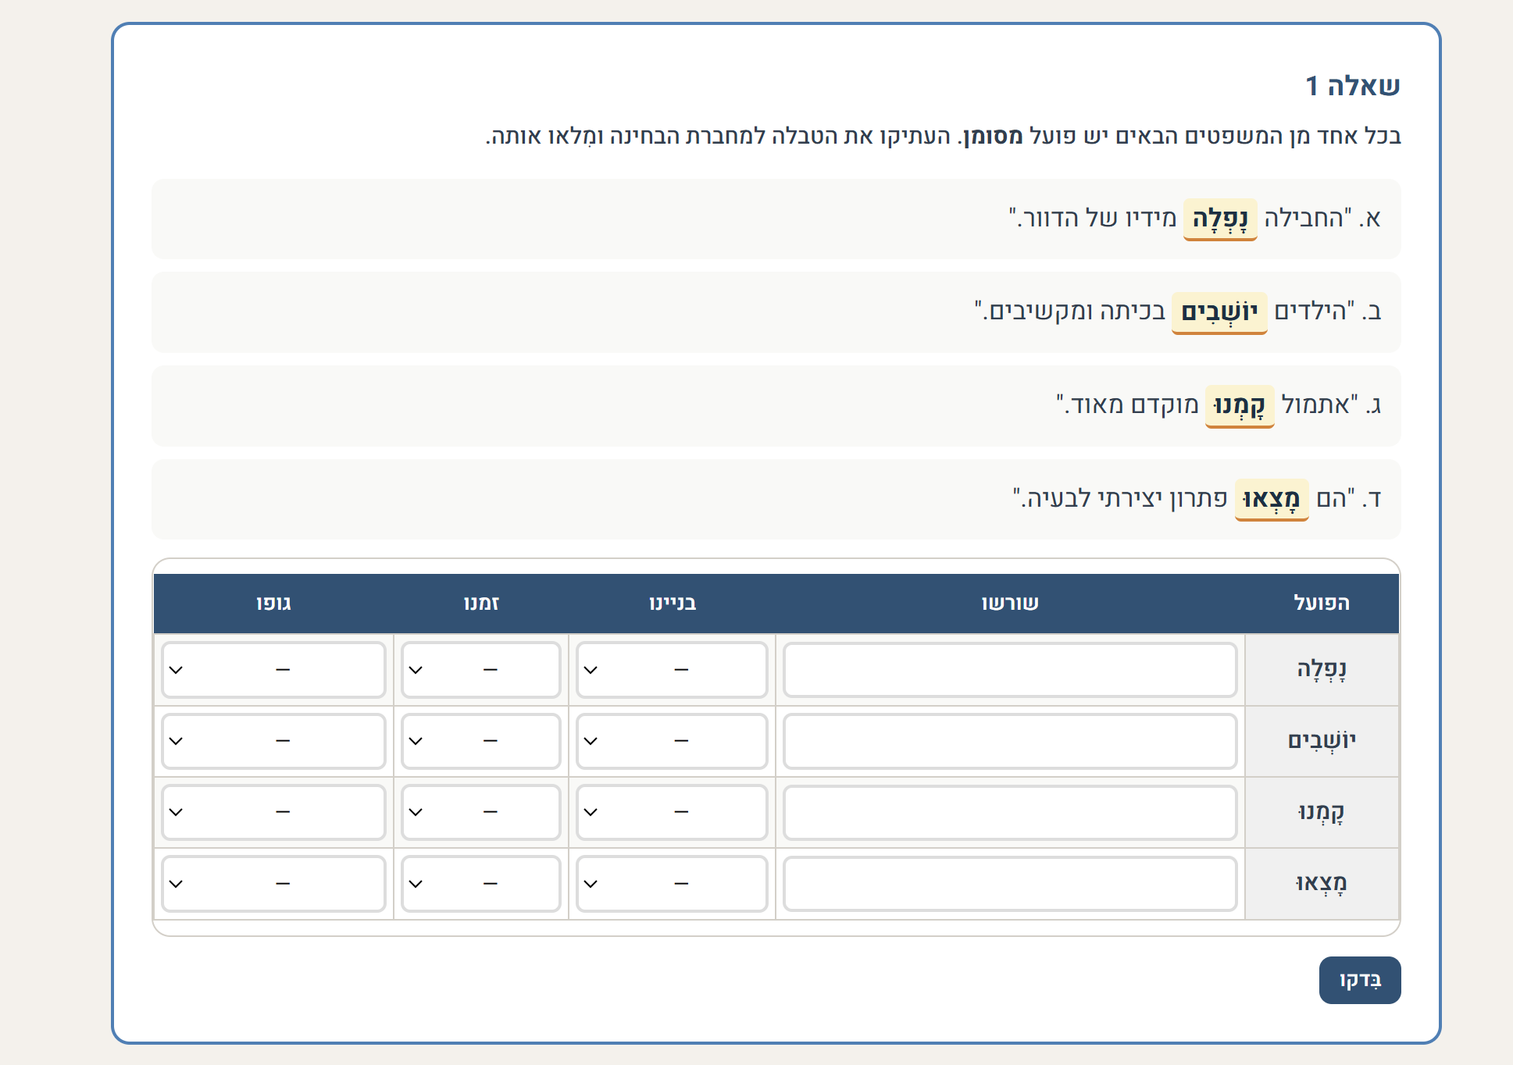
Task: Click the שאלה 1 heading
Action: 1353,86
